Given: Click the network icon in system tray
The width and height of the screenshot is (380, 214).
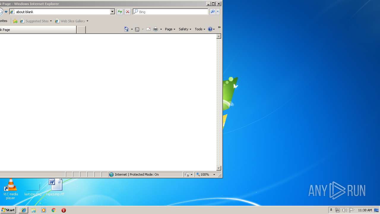Looking at the screenshot, I should [338, 210].
